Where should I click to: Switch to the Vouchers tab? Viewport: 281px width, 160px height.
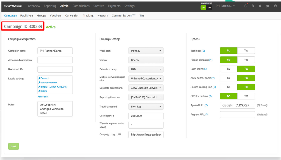[56, 15]
